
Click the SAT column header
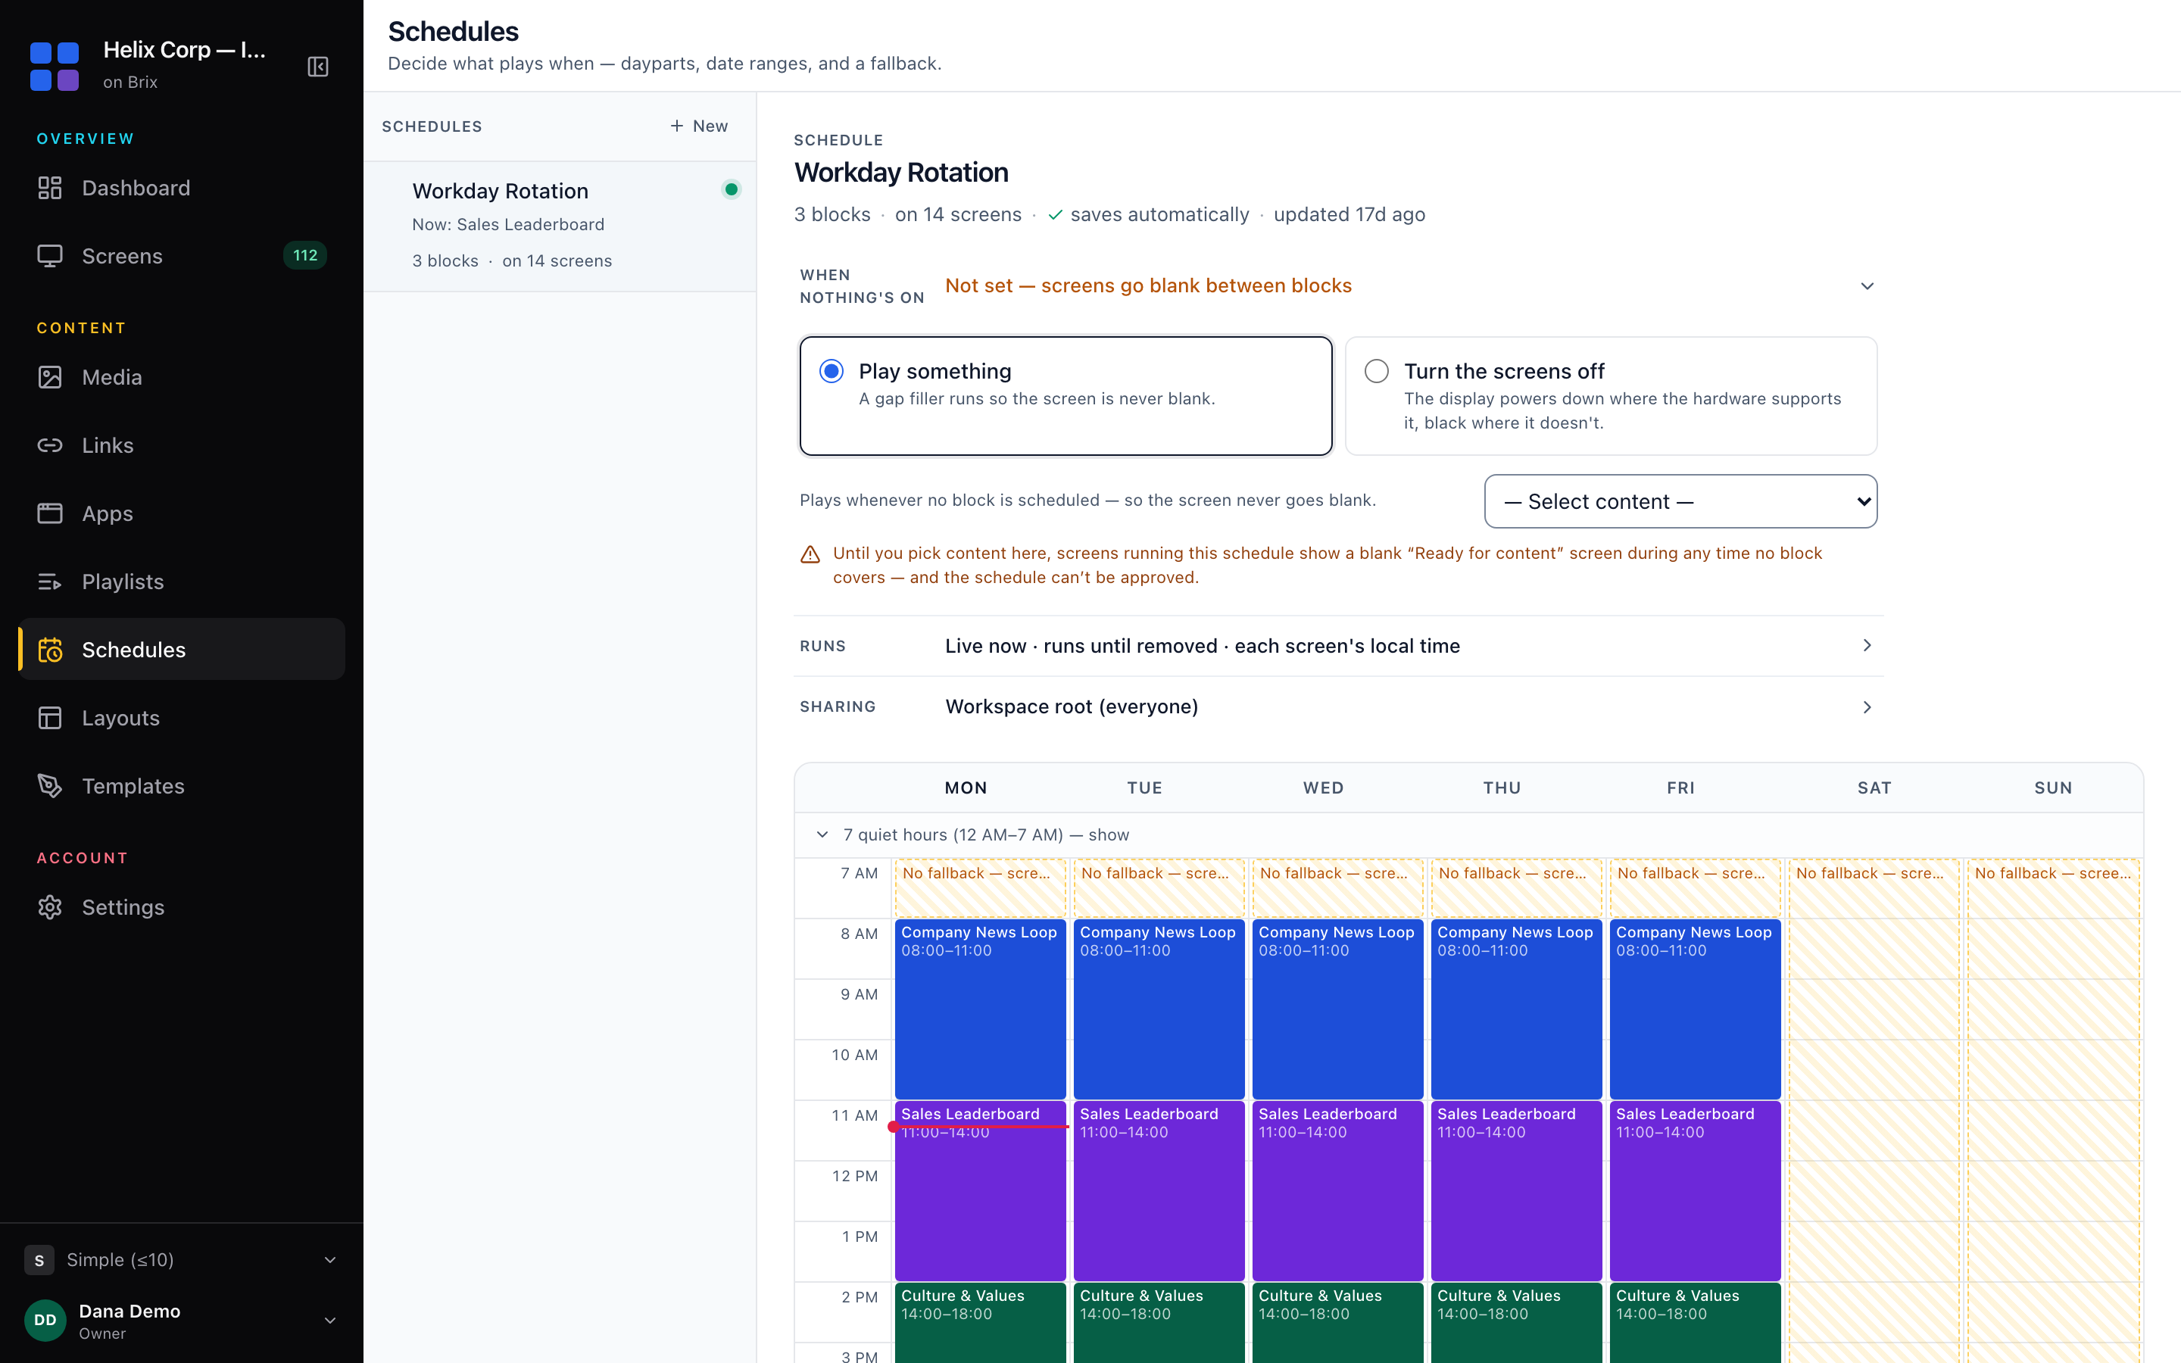(1874, 788)
